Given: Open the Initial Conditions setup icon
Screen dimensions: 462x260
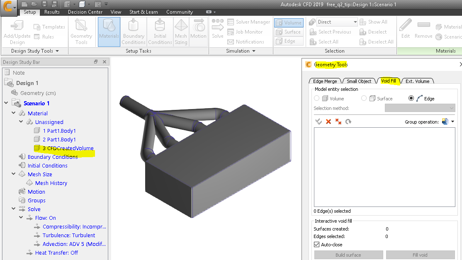Looking at the screenshot, I should tap(160, 29).
